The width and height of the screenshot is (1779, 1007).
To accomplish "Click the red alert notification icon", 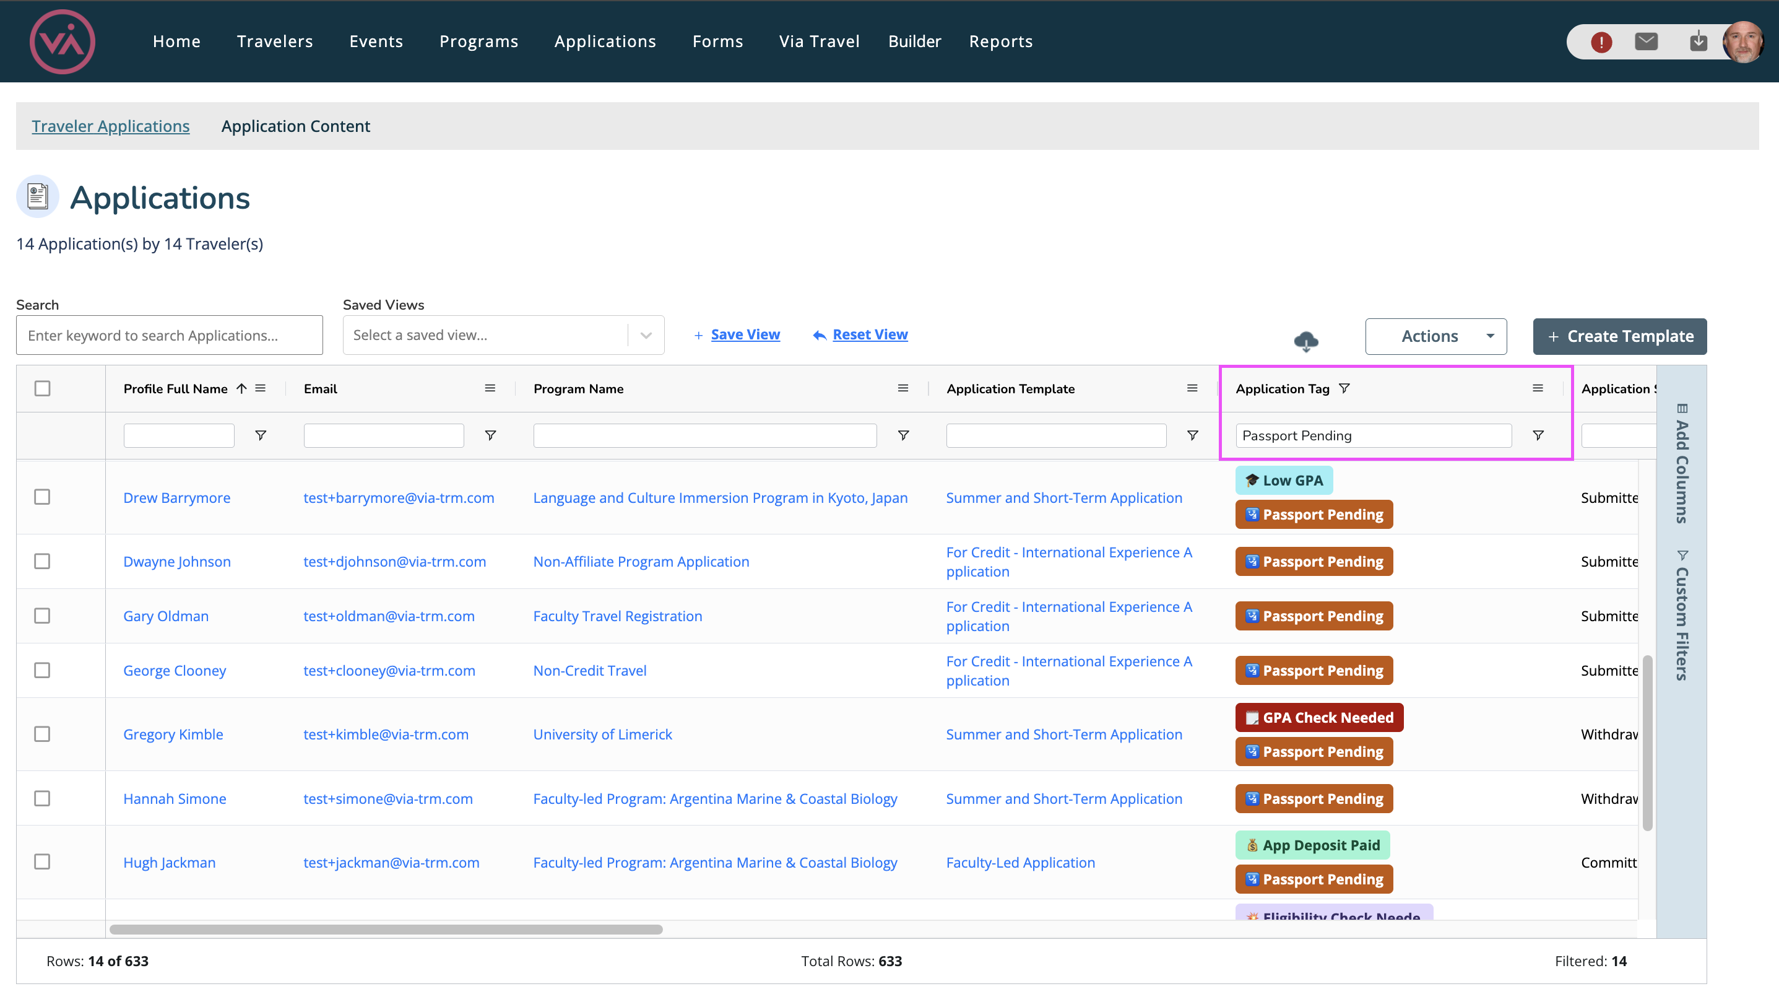I will tap(1601, 42).
